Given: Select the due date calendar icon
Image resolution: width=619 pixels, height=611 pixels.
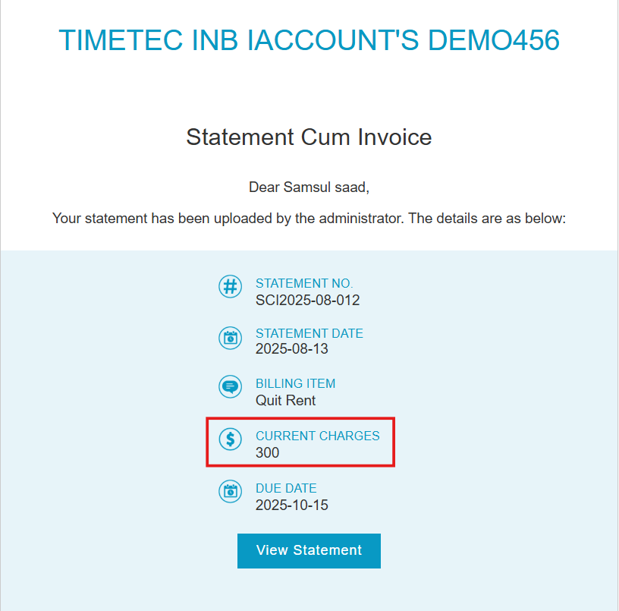Looking at the screenshot, I should (x=230, y=491).
